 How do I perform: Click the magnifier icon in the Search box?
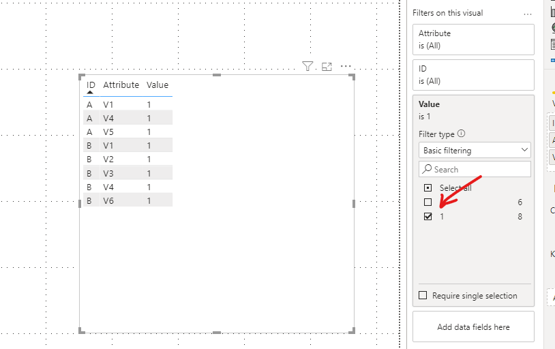click(x=427, y=169)
